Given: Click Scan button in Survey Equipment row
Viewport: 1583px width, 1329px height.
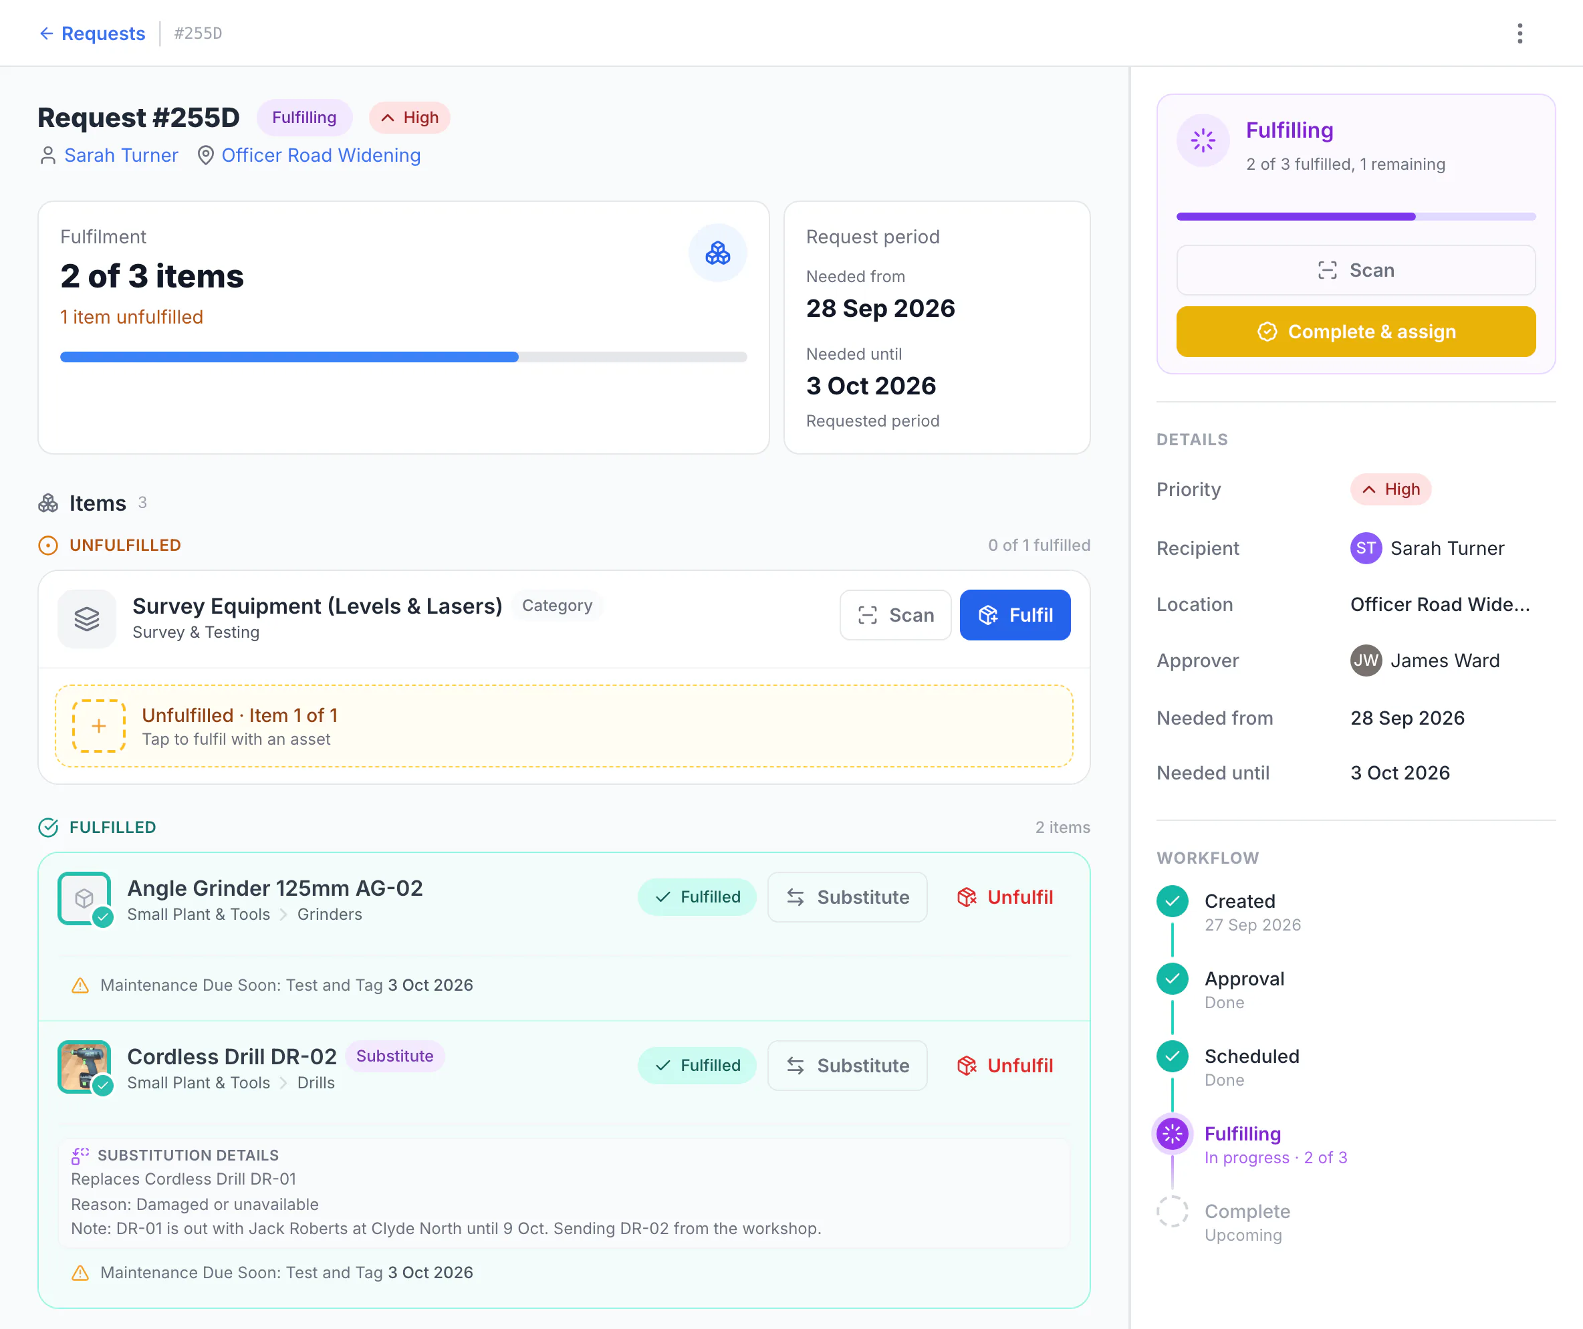Looking at the screenshot, I should click(896, 615).
